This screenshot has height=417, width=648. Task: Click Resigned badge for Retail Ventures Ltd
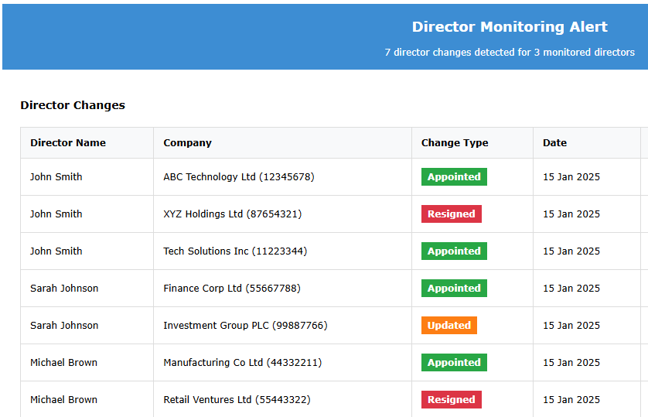point(451,400)
